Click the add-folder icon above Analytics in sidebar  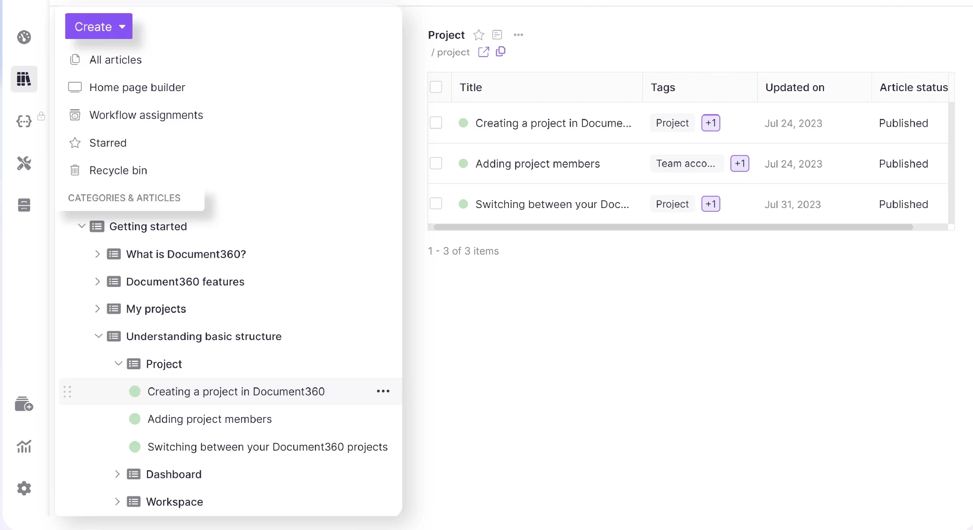click(x=24, y=404)
